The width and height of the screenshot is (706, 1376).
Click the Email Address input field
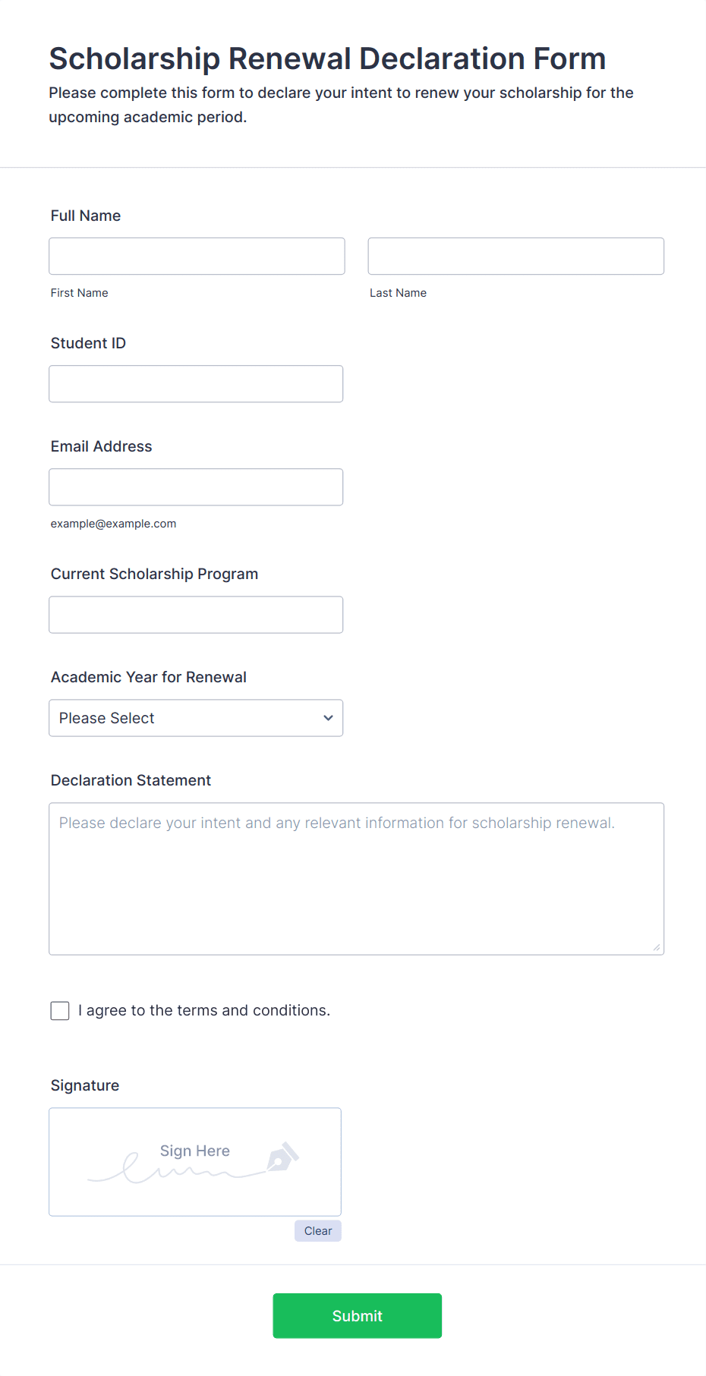tap(196, 487)
